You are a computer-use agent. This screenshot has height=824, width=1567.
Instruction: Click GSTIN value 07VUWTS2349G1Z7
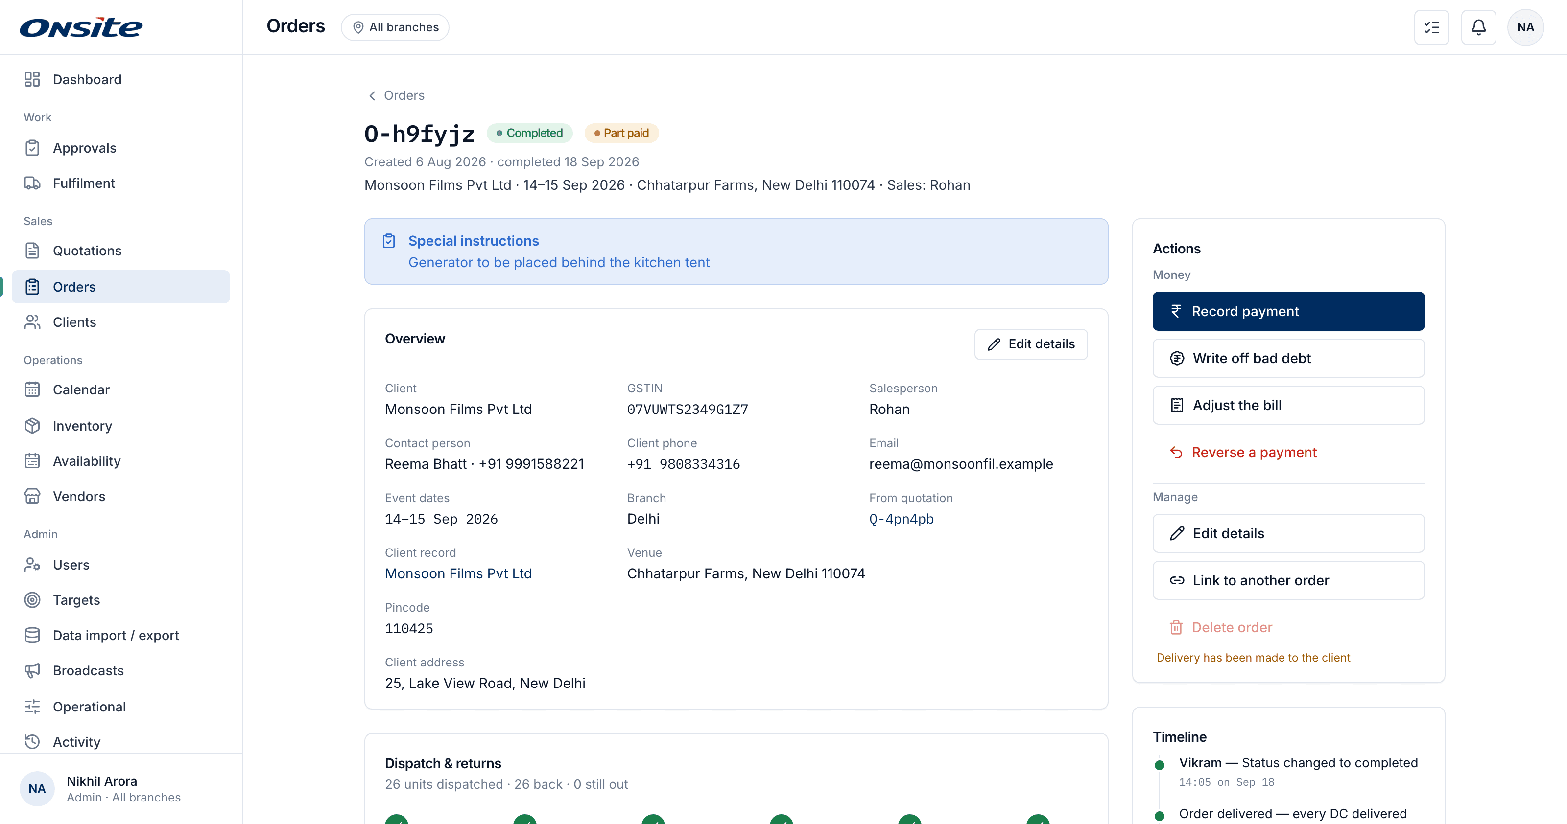688,410
